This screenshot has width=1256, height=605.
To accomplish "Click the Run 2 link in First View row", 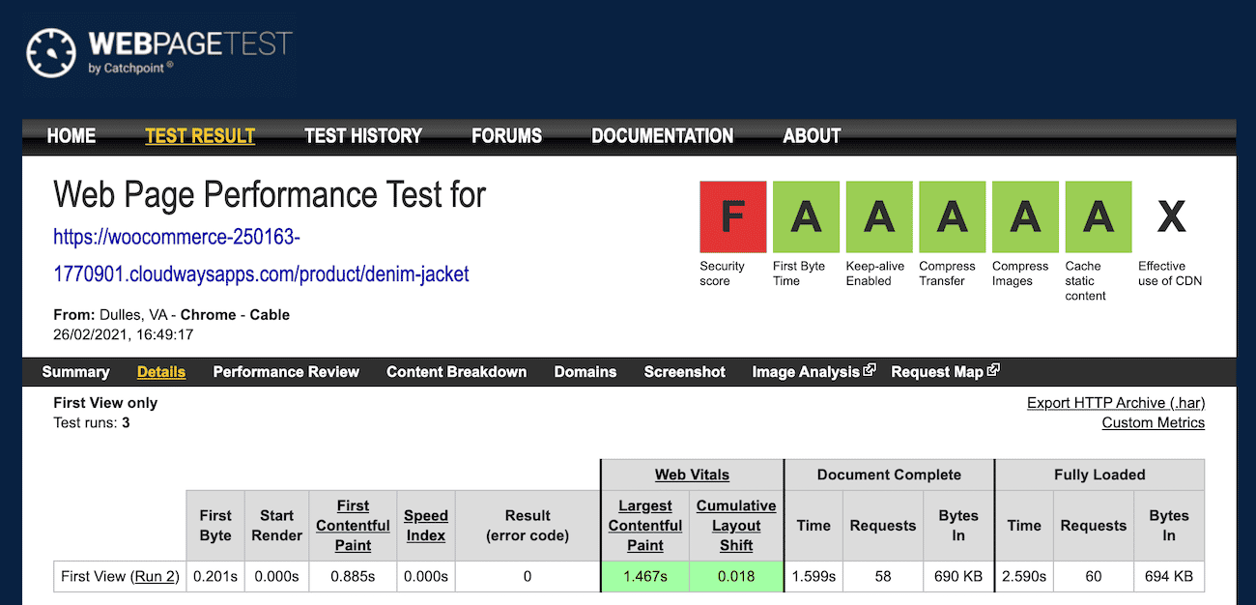I will [x=155, y=577].
